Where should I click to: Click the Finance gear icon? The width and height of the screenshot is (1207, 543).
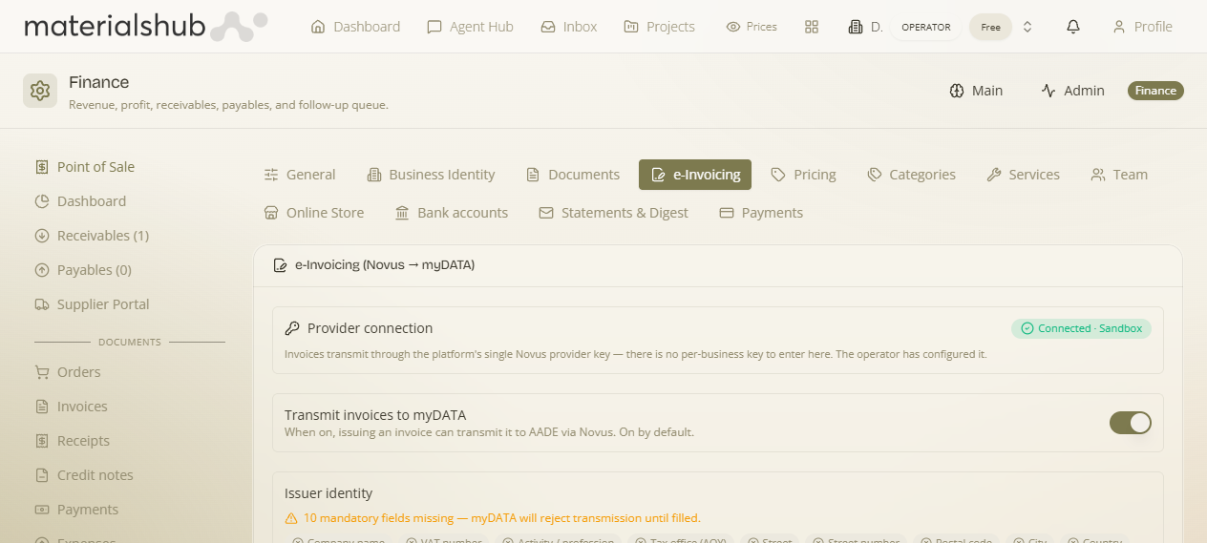point(40,91)
